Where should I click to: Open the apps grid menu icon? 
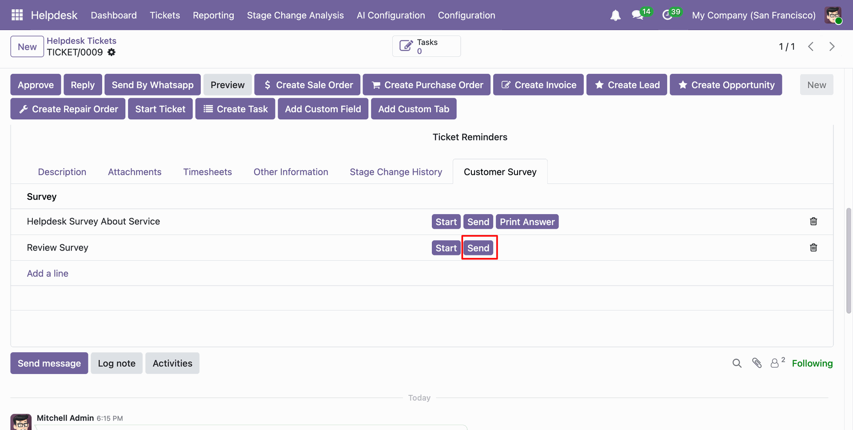point(17,15)
